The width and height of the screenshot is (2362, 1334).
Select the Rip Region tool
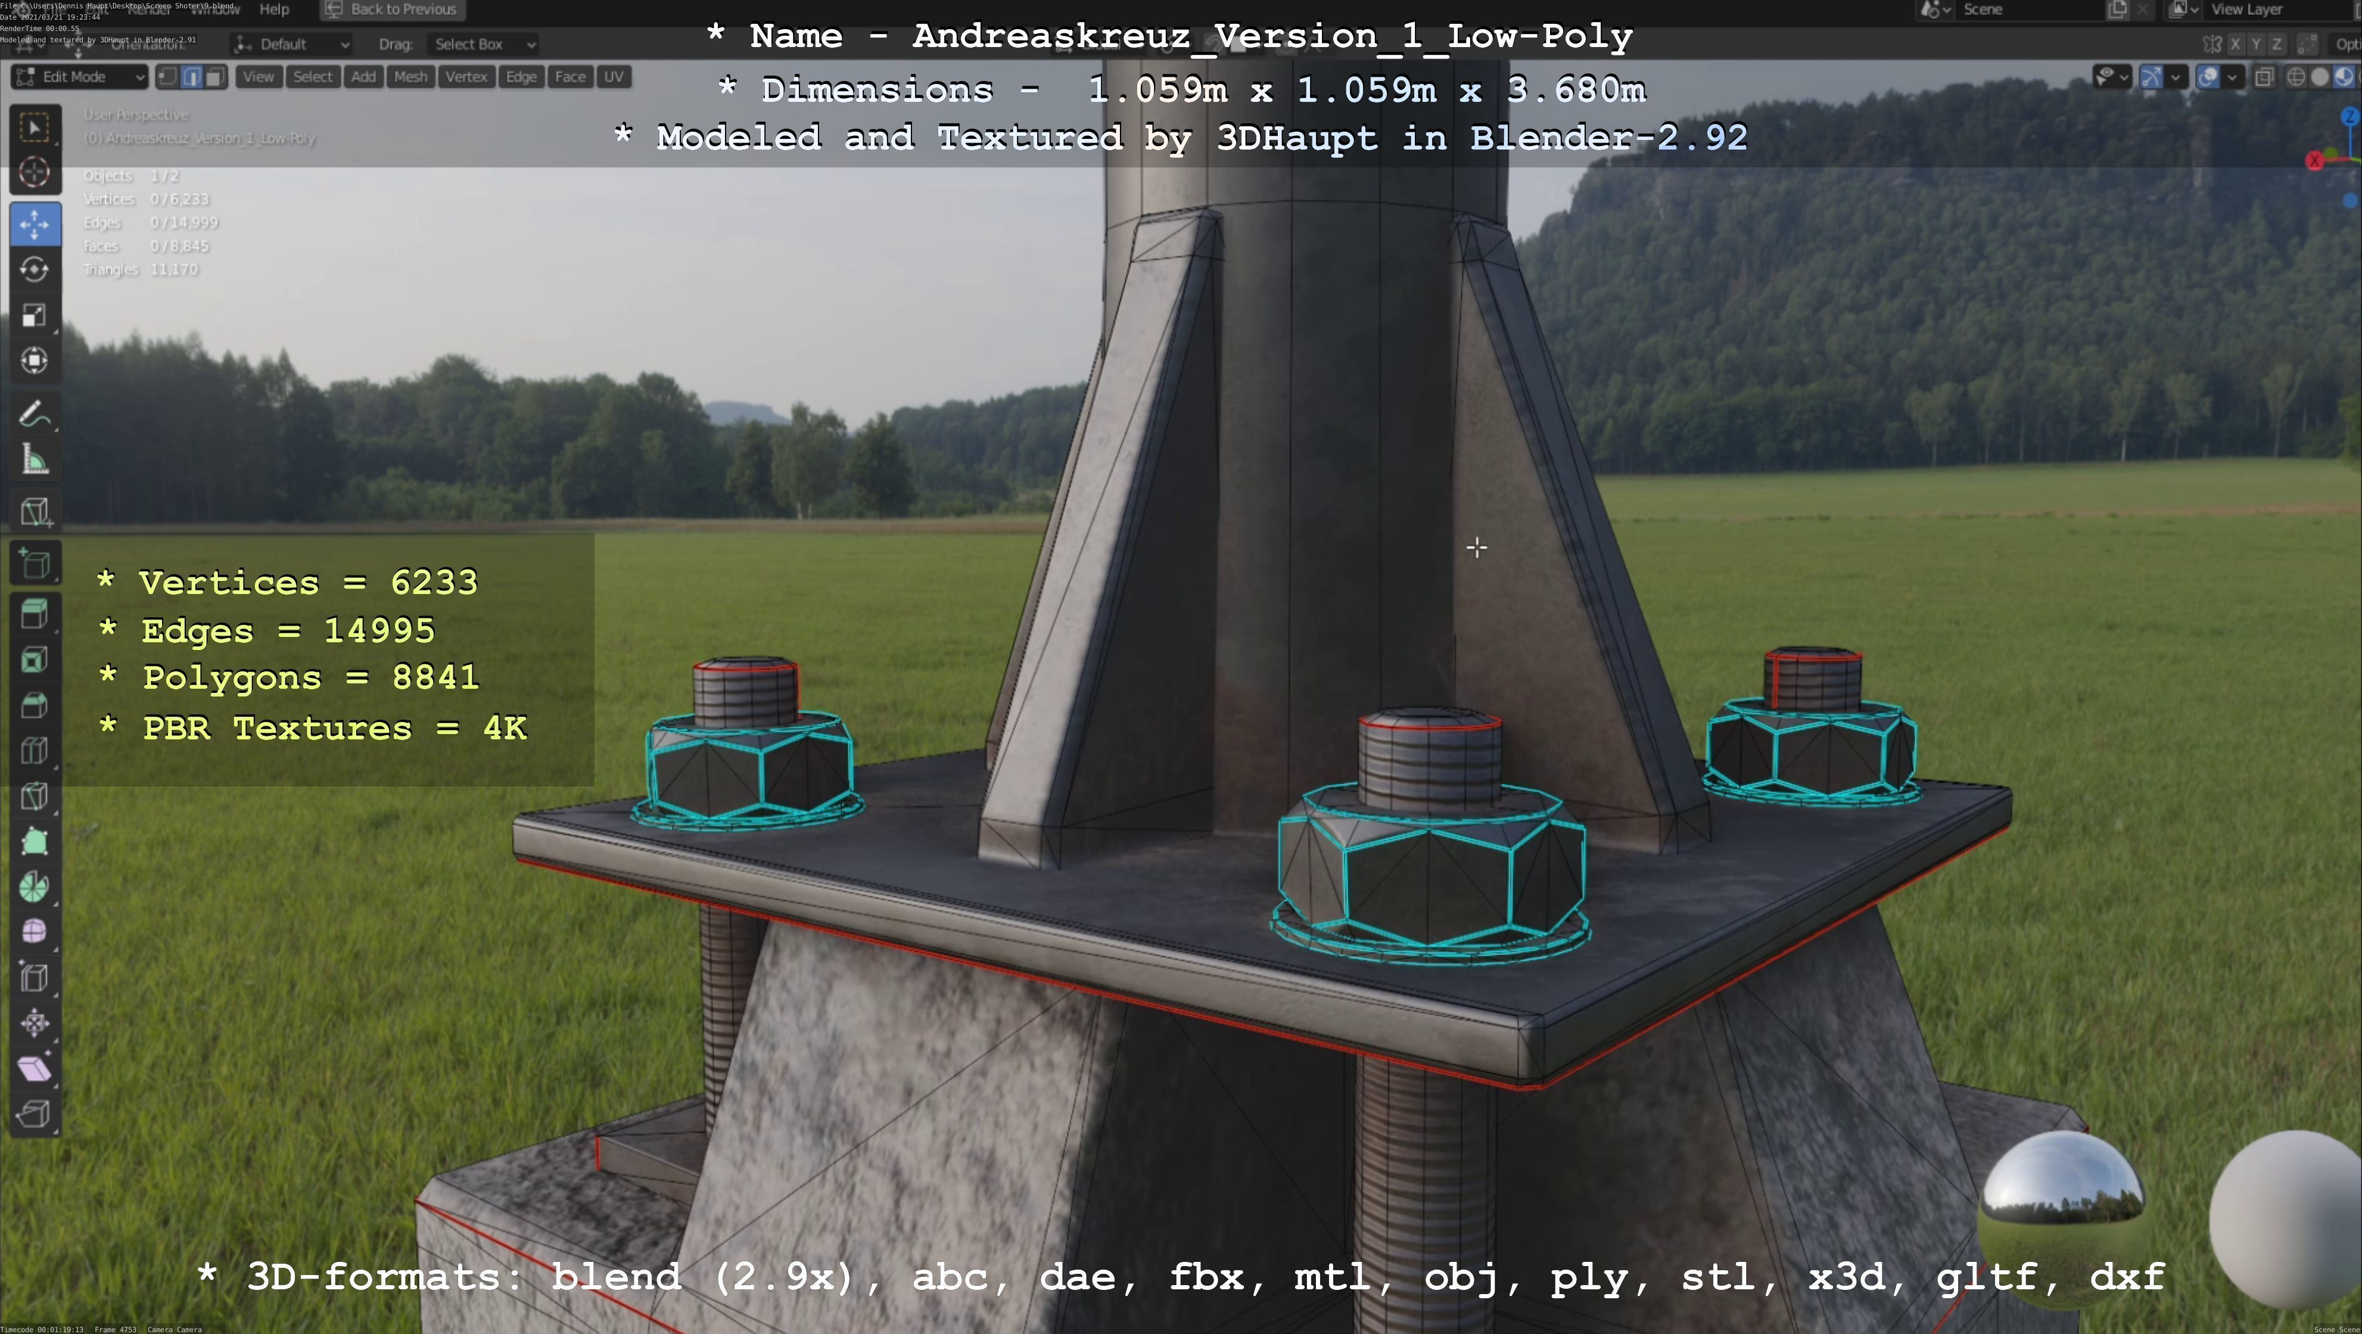(35, 1114)
